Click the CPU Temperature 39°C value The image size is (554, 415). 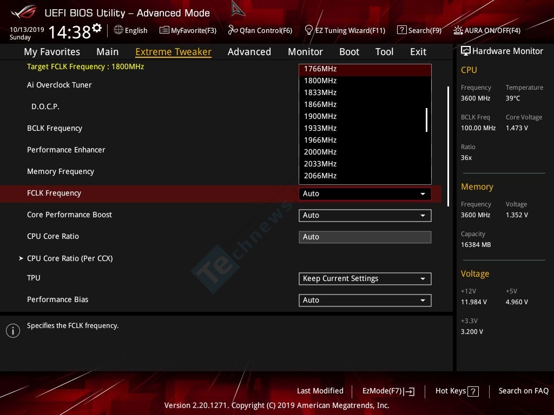(x=513, y=98)
